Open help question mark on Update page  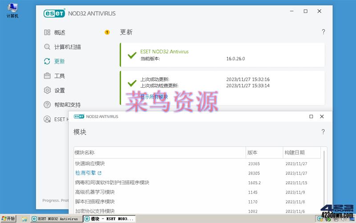click(x=324, y=32)
